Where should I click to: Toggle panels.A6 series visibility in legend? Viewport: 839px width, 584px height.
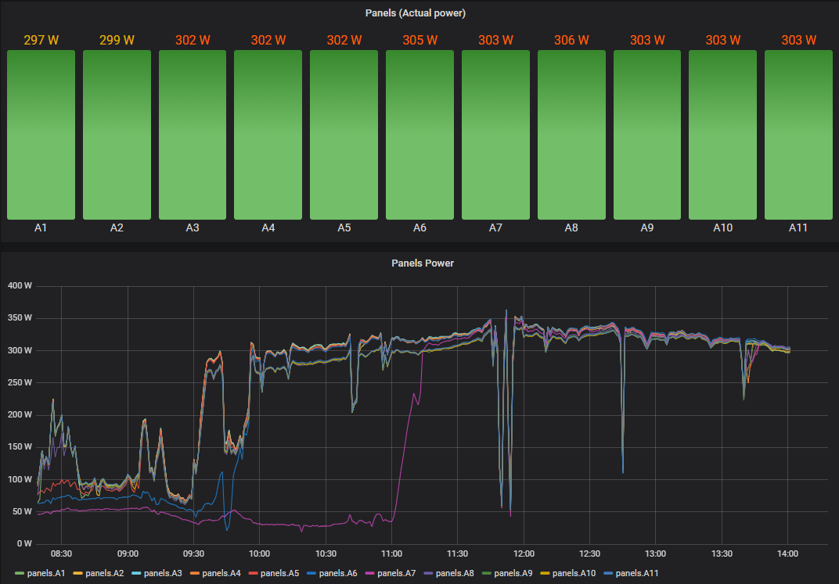339,573
